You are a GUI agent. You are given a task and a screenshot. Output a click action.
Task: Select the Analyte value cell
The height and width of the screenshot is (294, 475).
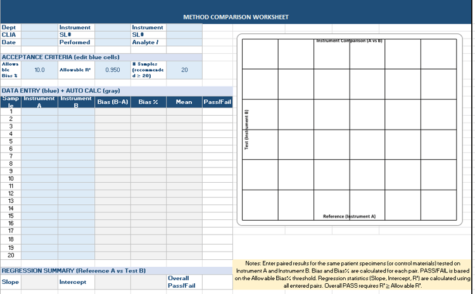pos(184,42)
